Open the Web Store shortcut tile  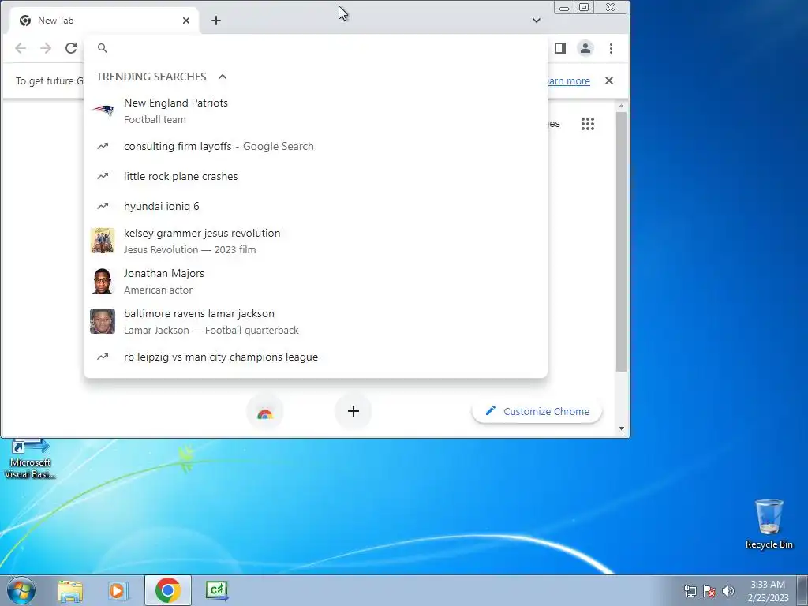coord(265,412)
